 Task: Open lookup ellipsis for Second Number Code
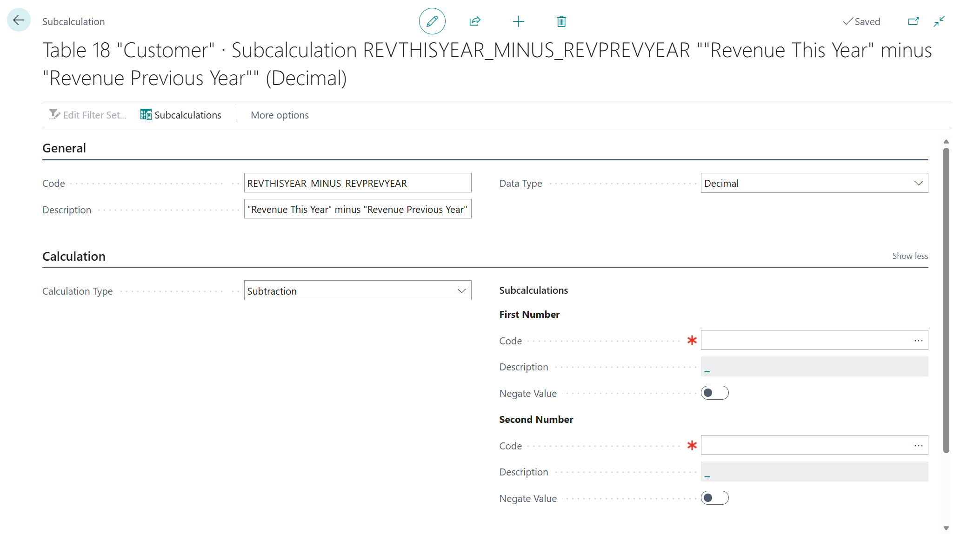pyautogui.click(x=918, y=446)
